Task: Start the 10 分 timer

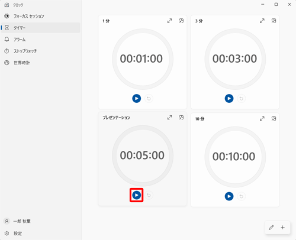Action: (229, 196)
